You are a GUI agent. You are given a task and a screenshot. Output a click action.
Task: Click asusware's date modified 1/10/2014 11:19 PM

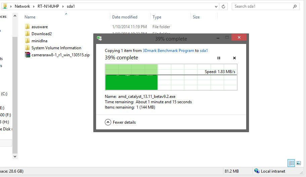click(129, 27)
